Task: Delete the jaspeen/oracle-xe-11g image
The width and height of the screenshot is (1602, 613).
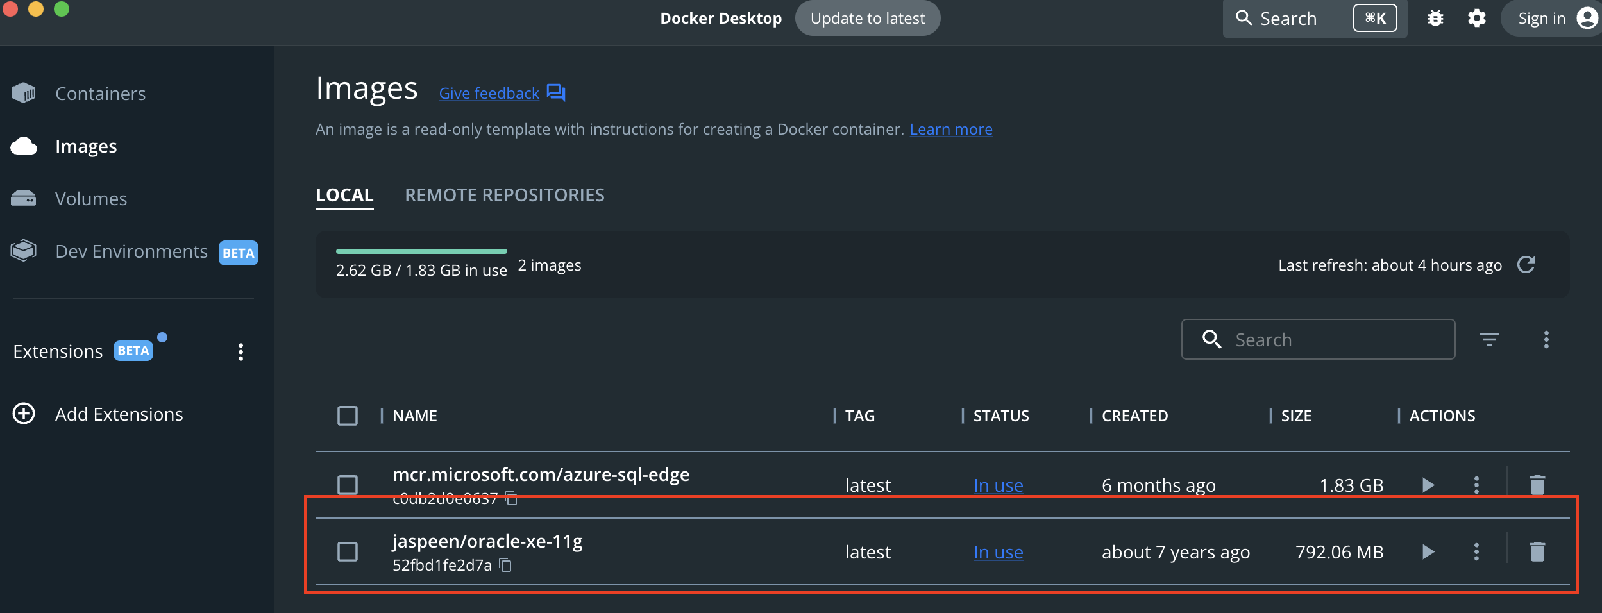Action: (x=1537, y=551)
